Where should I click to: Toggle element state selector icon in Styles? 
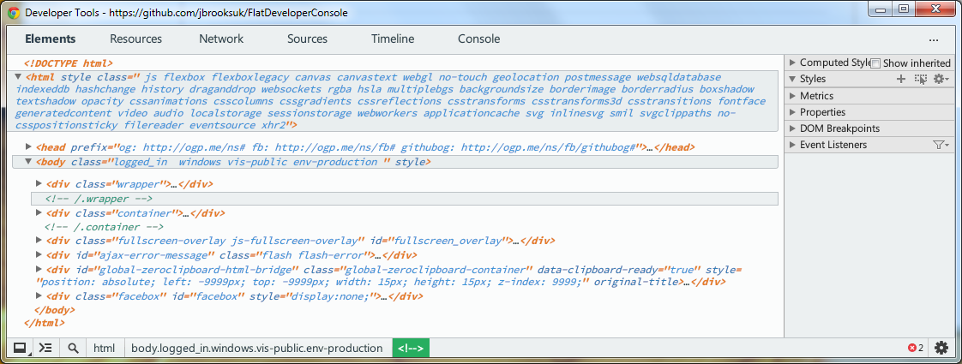click(920, 79)
